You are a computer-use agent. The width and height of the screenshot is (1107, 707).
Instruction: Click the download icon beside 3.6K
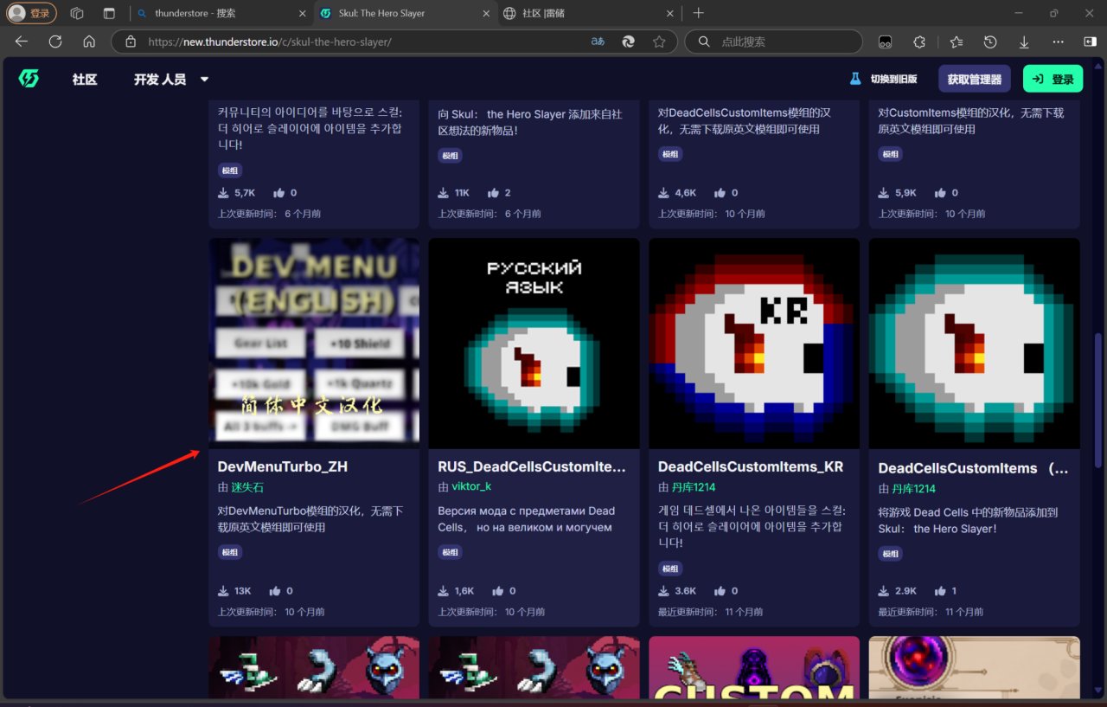(x=664, y=591)
